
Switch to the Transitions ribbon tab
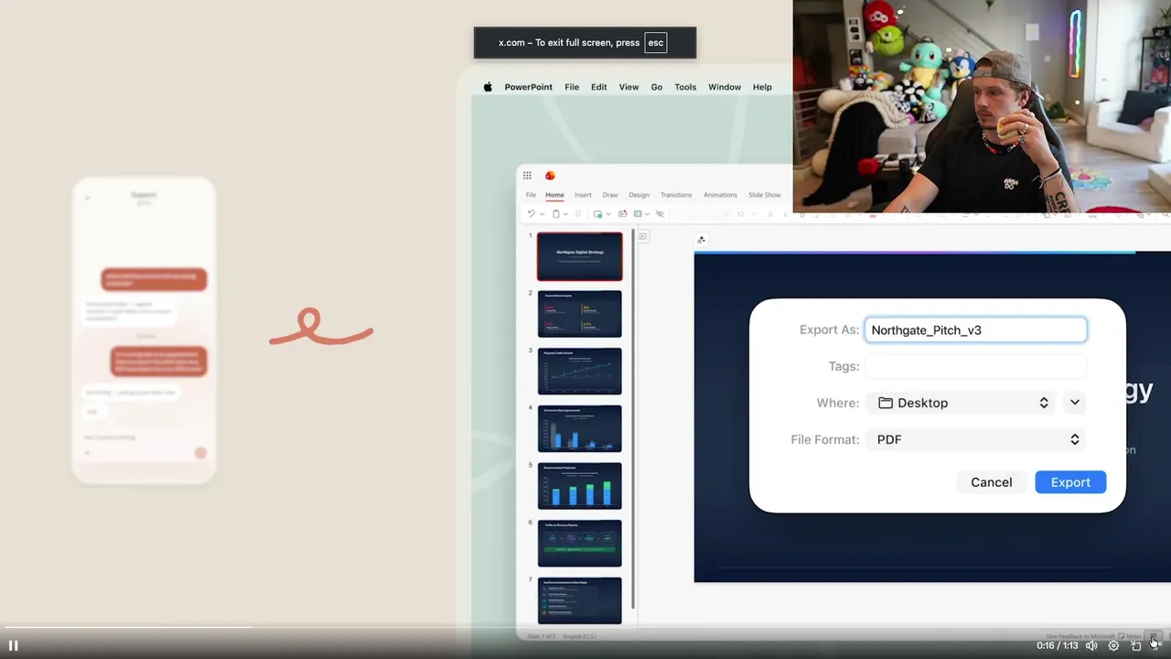coord(676,195)
